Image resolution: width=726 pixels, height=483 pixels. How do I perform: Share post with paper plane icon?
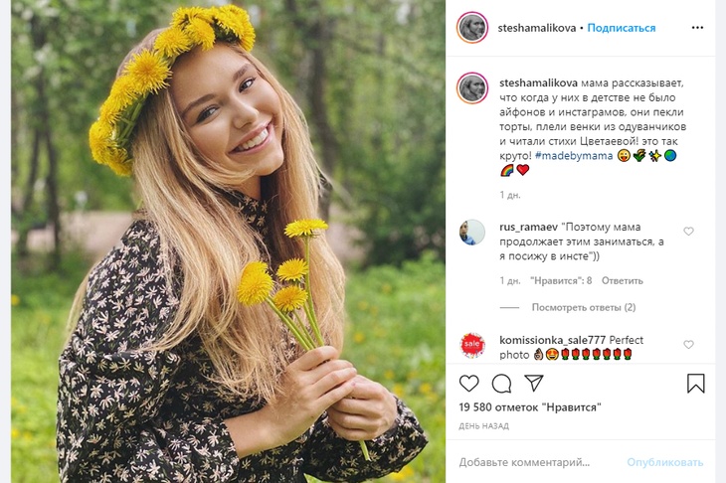[x=534, y=384]
